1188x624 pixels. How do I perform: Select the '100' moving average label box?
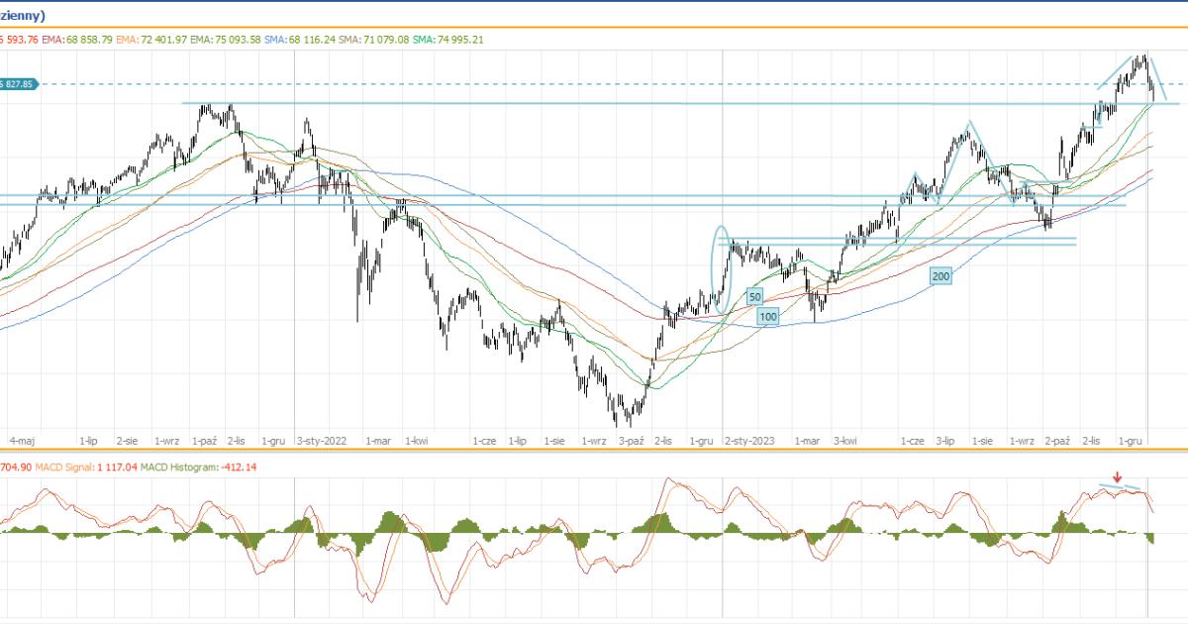pos(768,316)
